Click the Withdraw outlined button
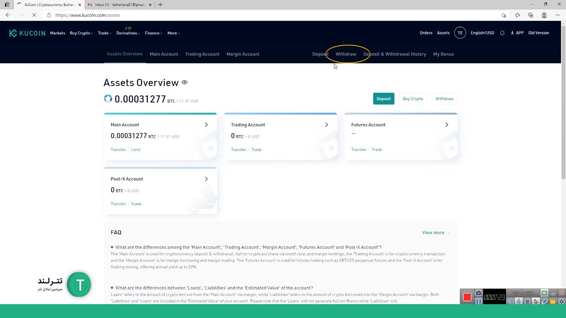This screenshot has height=318, width=566. point(445,99)
